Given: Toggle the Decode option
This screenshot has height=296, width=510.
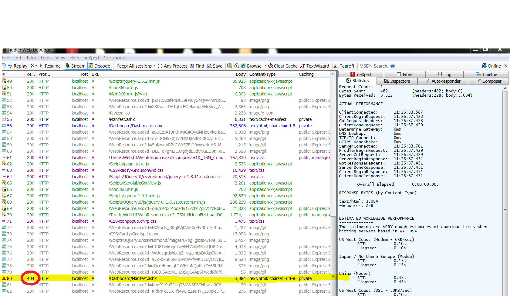Looking at the screenshot, I should pyautogui.click(x=100, y=66).
